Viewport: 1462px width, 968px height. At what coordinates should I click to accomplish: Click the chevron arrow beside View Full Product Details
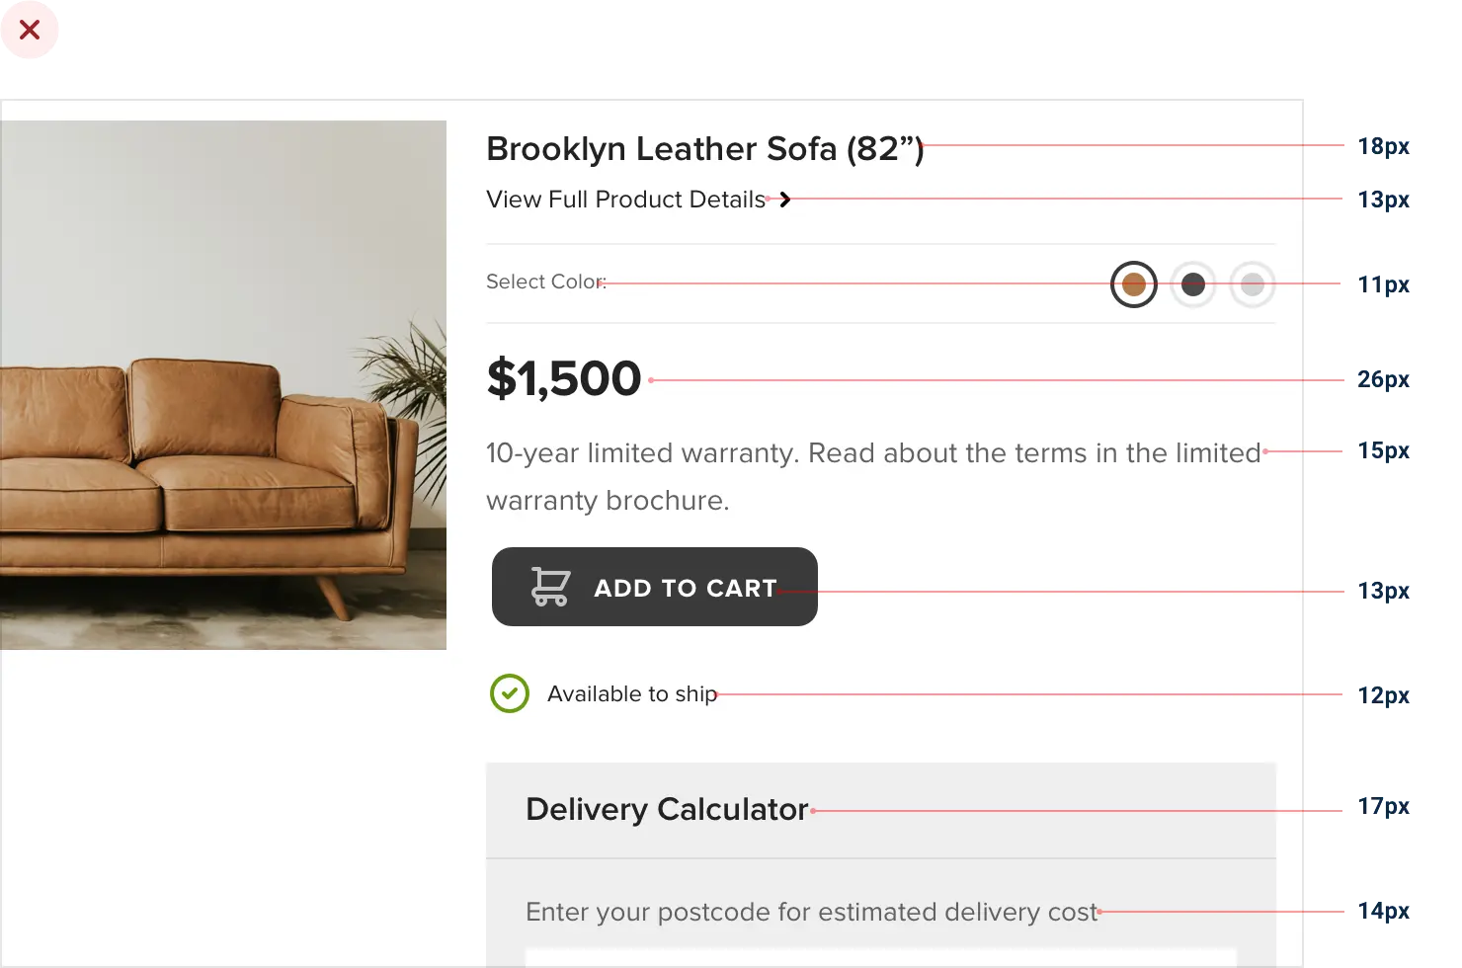(x=785, y=200)
